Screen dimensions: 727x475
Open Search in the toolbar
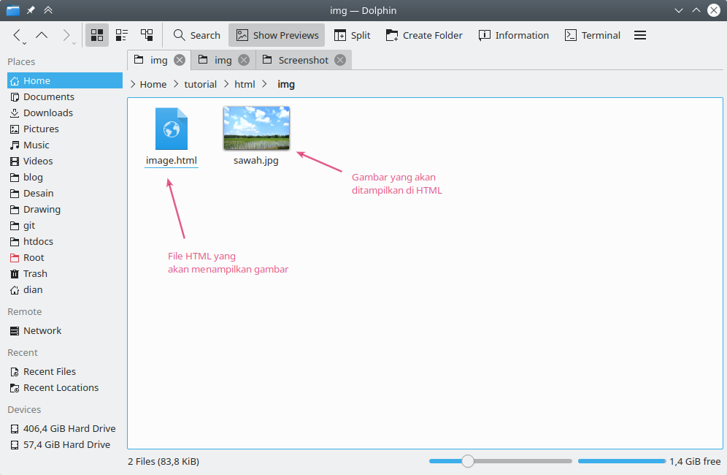(x=196, y=34)
